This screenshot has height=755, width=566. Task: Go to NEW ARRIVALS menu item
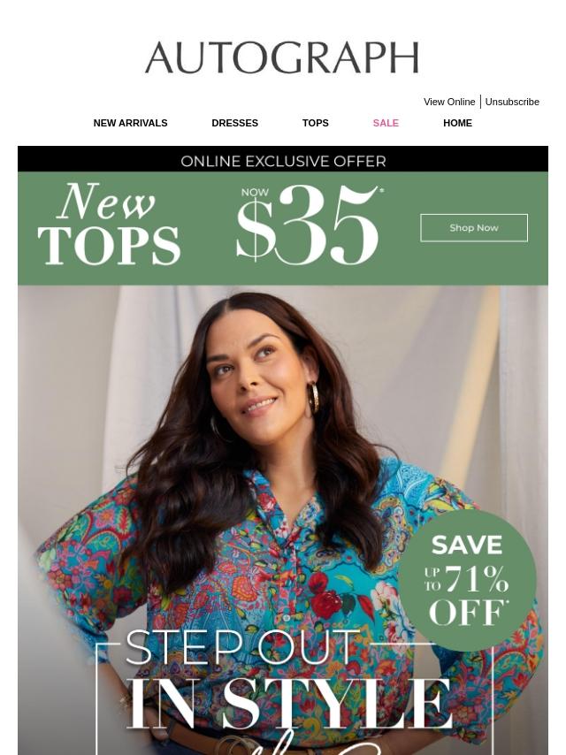click(130, 123)
